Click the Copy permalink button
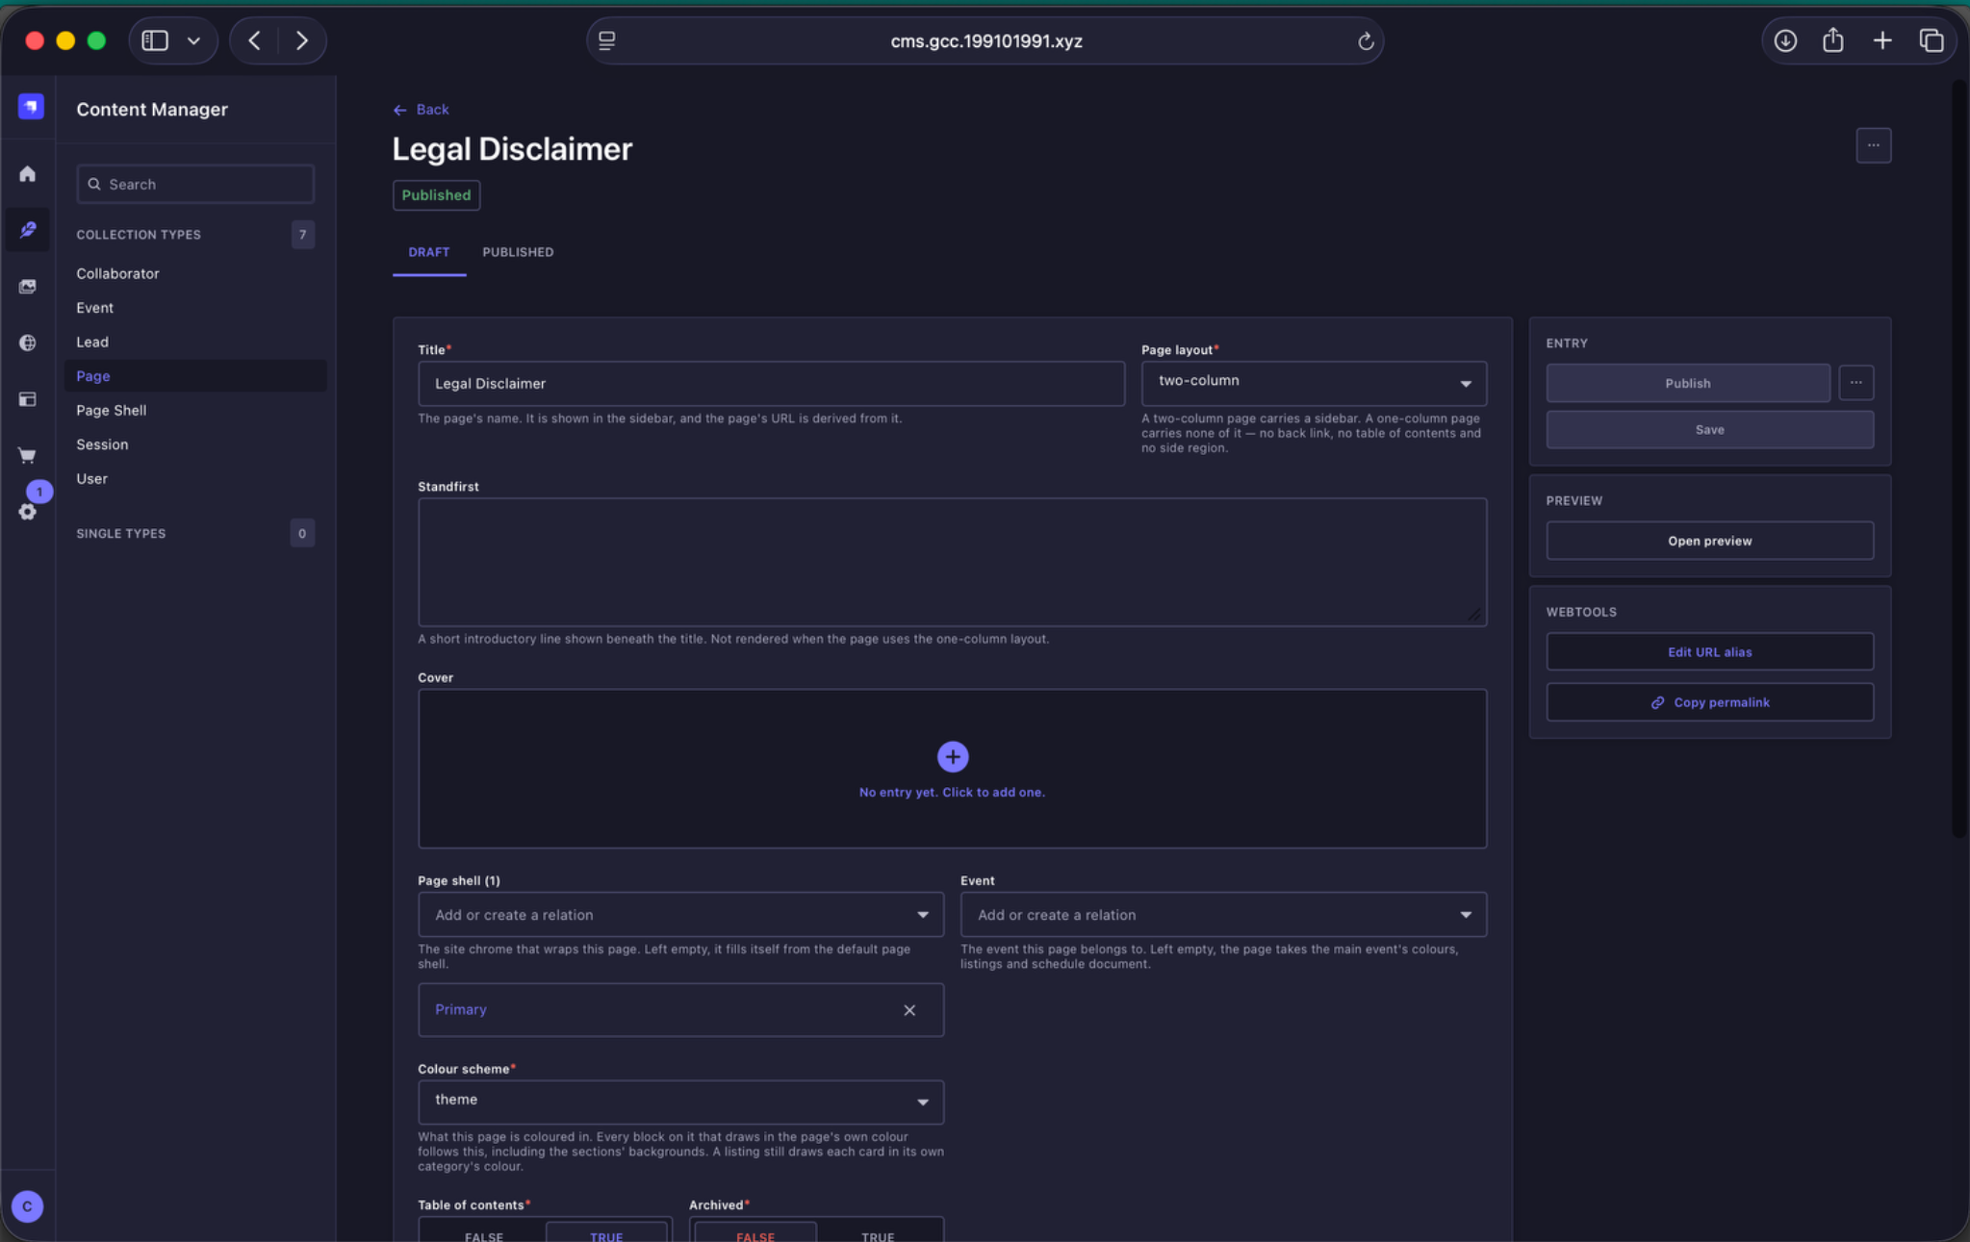 pos(1709,702)
